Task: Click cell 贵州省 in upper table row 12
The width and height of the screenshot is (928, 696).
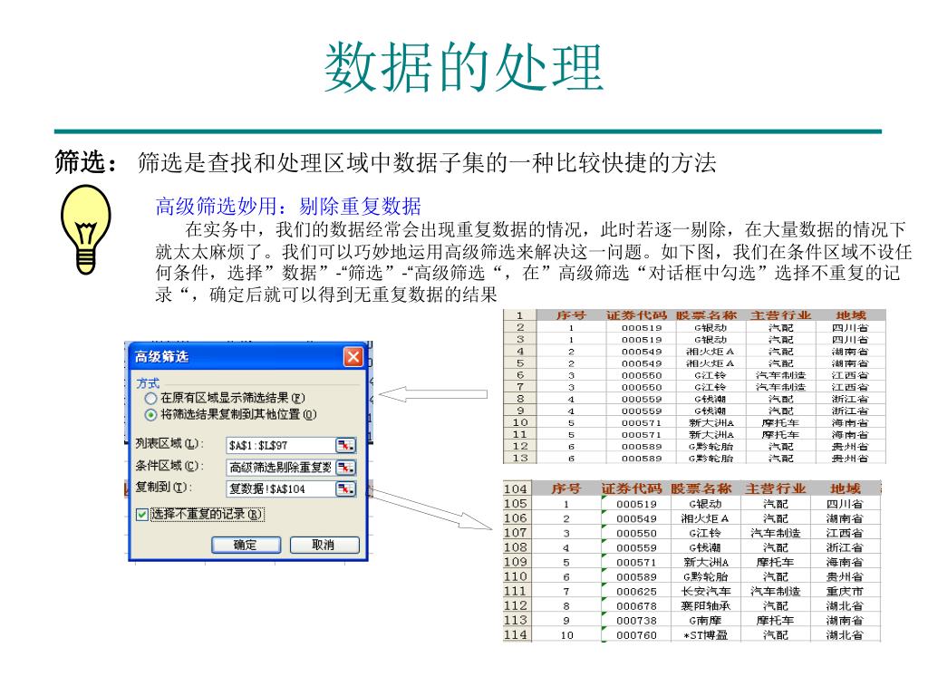Action: tap(850, 446)
